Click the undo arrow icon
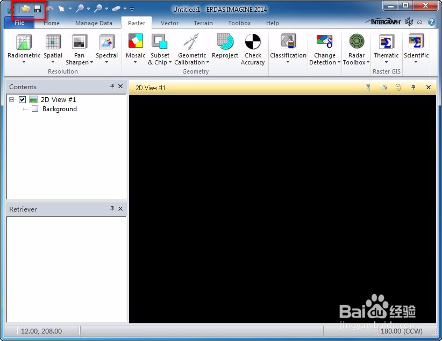The height and width of the screenshot is (341, 442). (50, 9)
